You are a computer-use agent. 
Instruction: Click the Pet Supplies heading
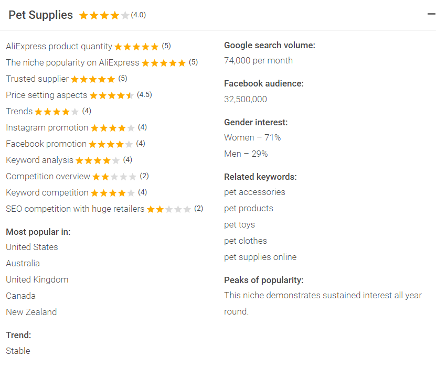click(x=40, y=15)
